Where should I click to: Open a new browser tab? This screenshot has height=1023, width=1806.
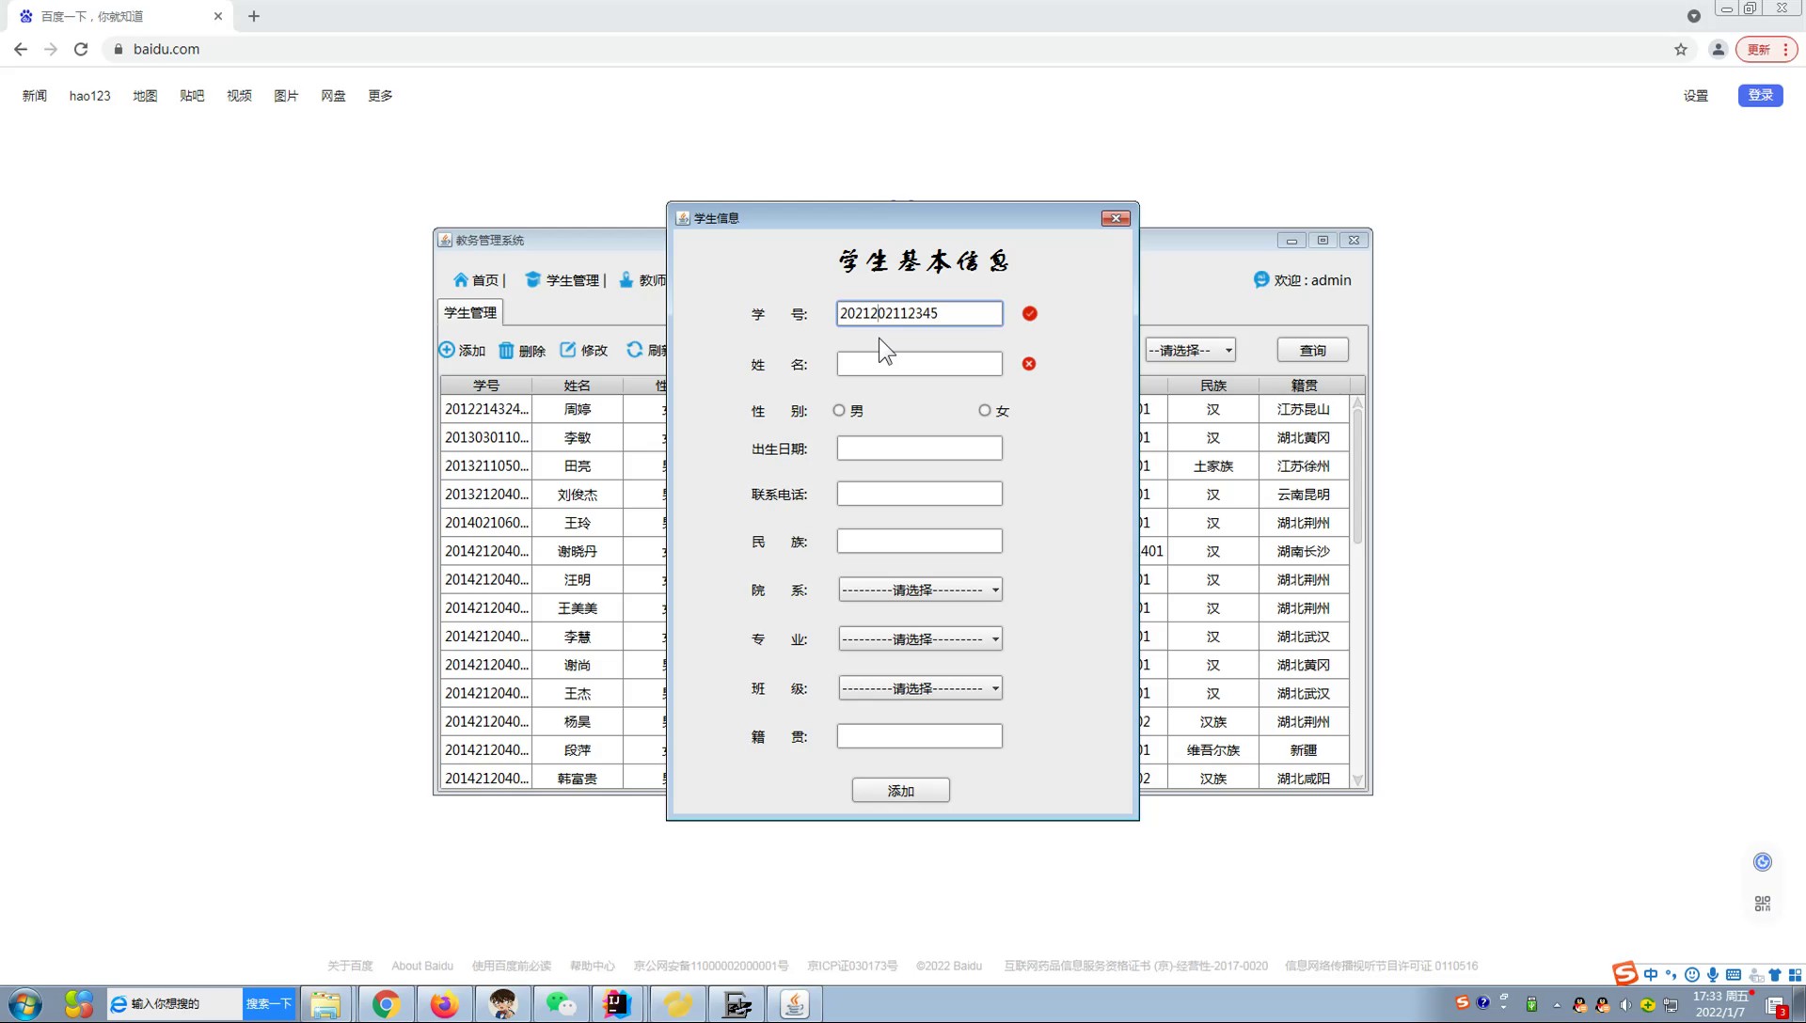tap(254, 16)
